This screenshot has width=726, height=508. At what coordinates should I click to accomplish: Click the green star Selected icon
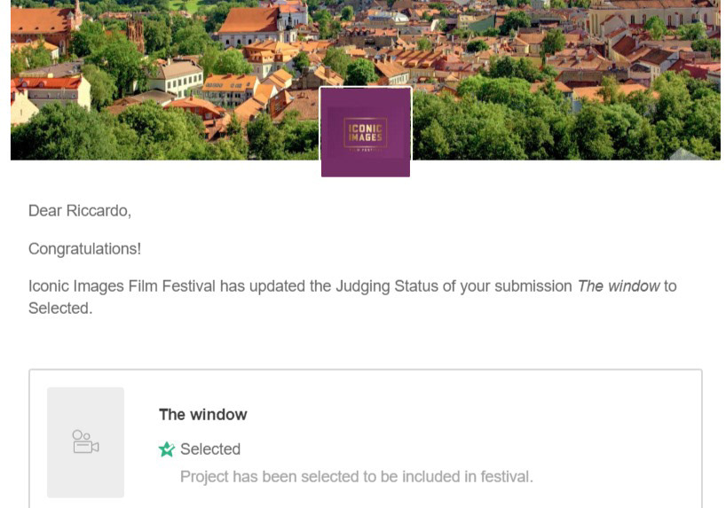pyautogui.click(x=166, y=449)
